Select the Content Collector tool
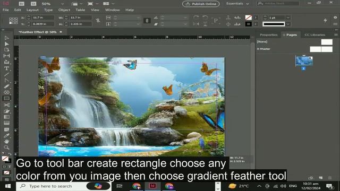This screenshot has height=191, width=340. [x=6, y=62]
